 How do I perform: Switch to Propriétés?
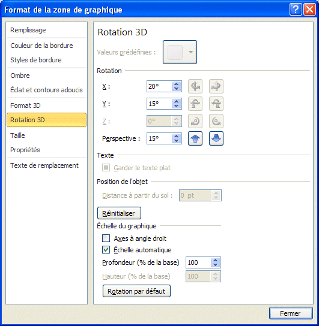pos(46,150)
